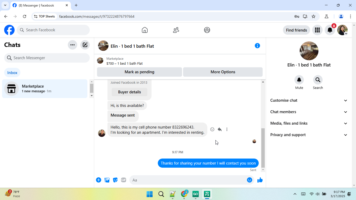The width and height of the screenshot is (356, 200).
Task: Open conversation information icon
Action: coord(257,46)
